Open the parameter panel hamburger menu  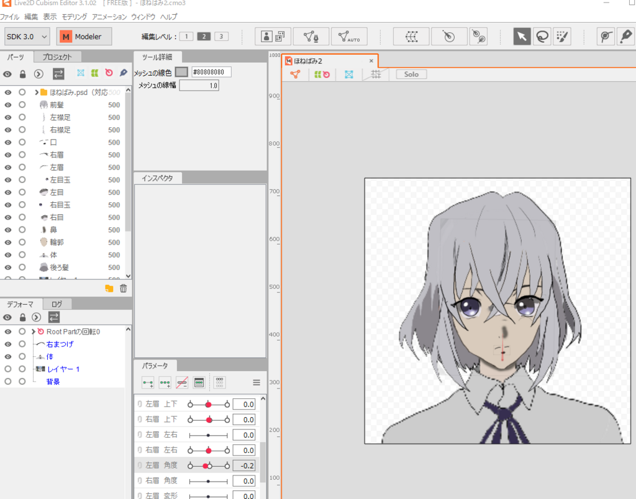click(x=257, y=382)
